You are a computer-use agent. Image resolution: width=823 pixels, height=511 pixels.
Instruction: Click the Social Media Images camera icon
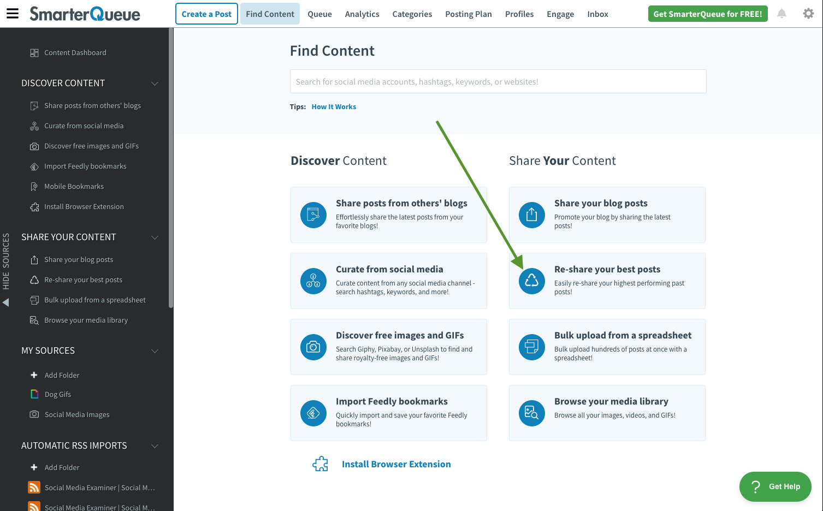point(34,414)
